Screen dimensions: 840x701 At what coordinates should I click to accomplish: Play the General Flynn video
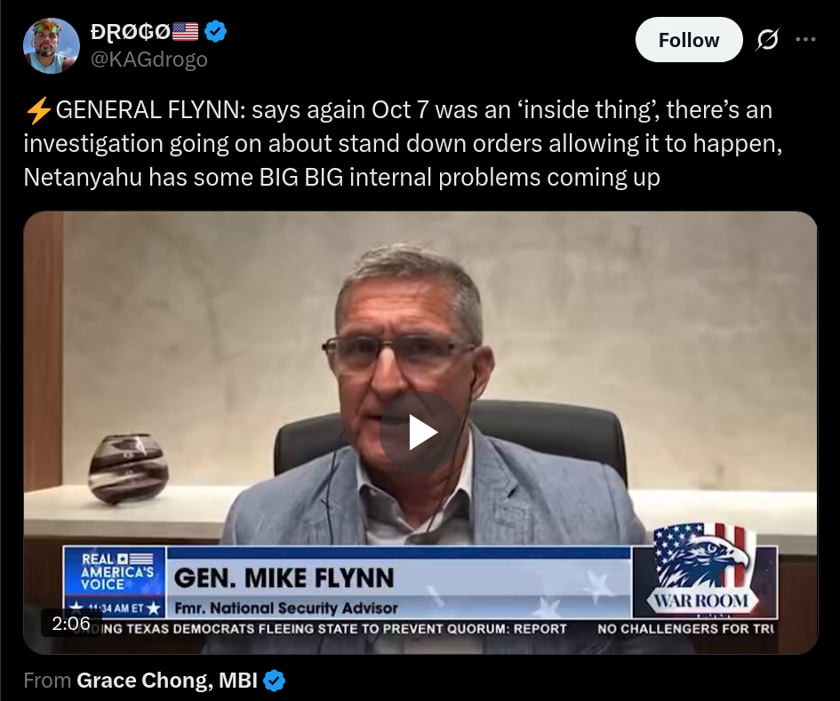420,432
